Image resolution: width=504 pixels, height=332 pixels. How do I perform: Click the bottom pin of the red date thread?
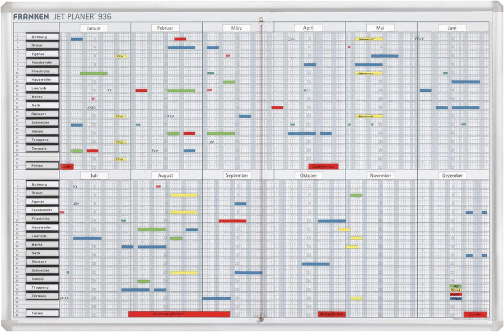click(x=261, y=320)
